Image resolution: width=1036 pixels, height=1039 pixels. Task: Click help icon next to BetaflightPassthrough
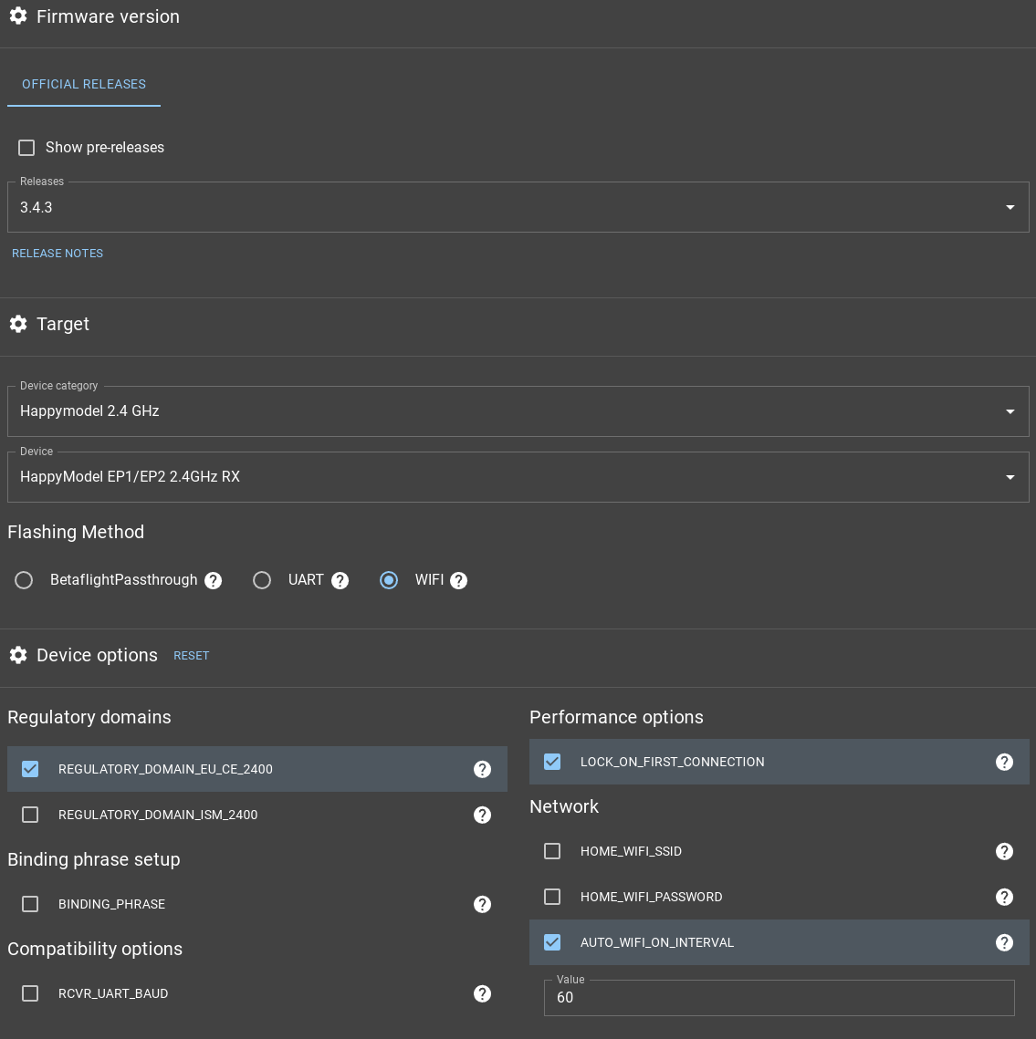click(x=214, y=581)
